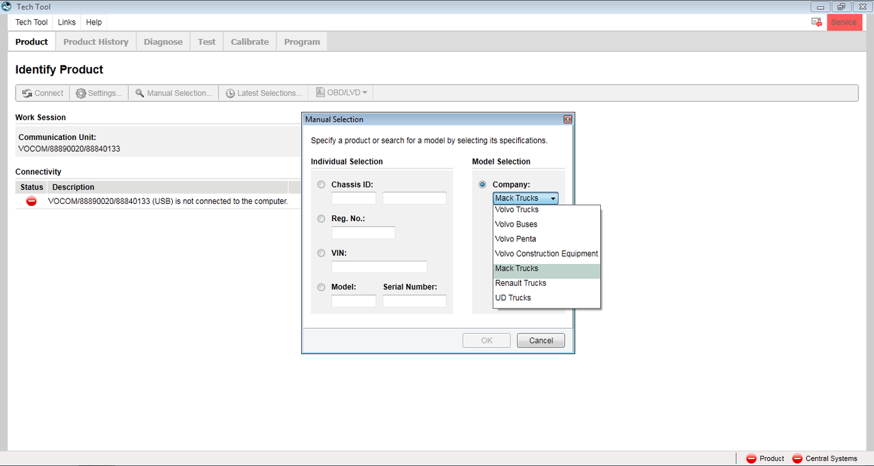Screen dimensions: 874x466
Task: Switch to the Program tab
Action: point(302,42)
